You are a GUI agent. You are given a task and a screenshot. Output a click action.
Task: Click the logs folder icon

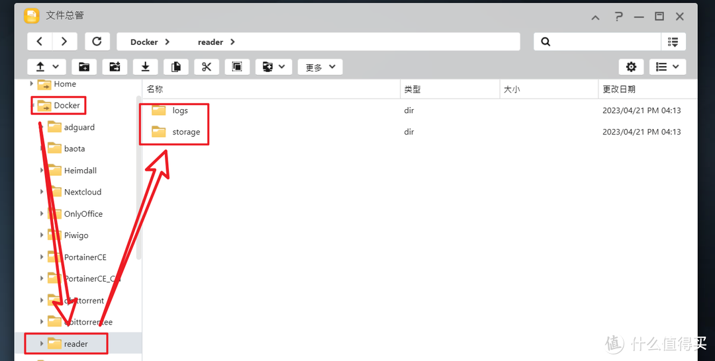159,110
